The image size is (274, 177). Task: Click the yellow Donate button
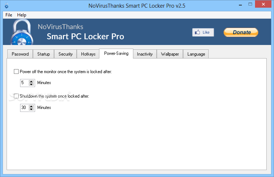[241, 32]
